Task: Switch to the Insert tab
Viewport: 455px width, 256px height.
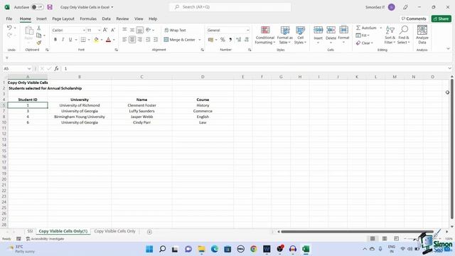Action: (x=41, y=19)
